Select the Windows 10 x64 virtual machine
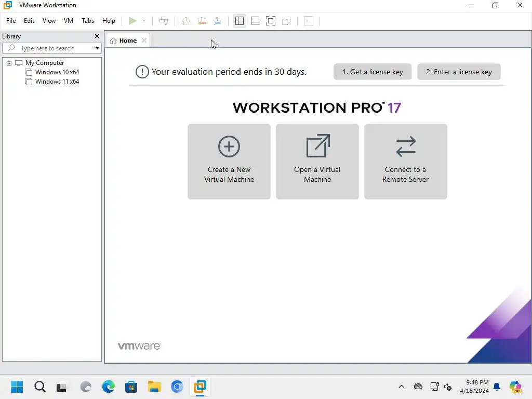 coord(57,72)
